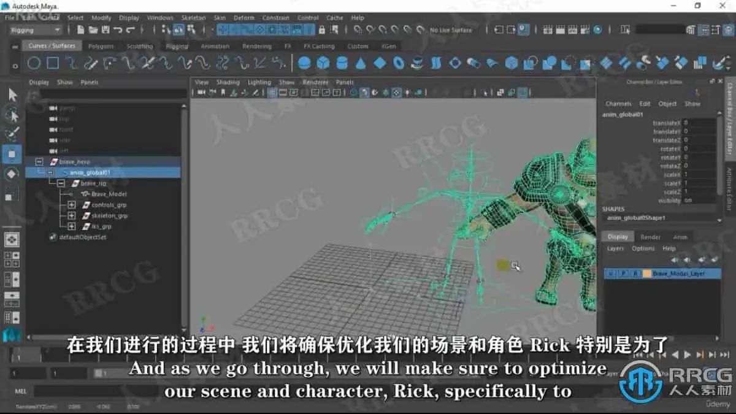Toggle playback P on Brave_Model_Layer
The image size is (736, 414).
point(623,274)
